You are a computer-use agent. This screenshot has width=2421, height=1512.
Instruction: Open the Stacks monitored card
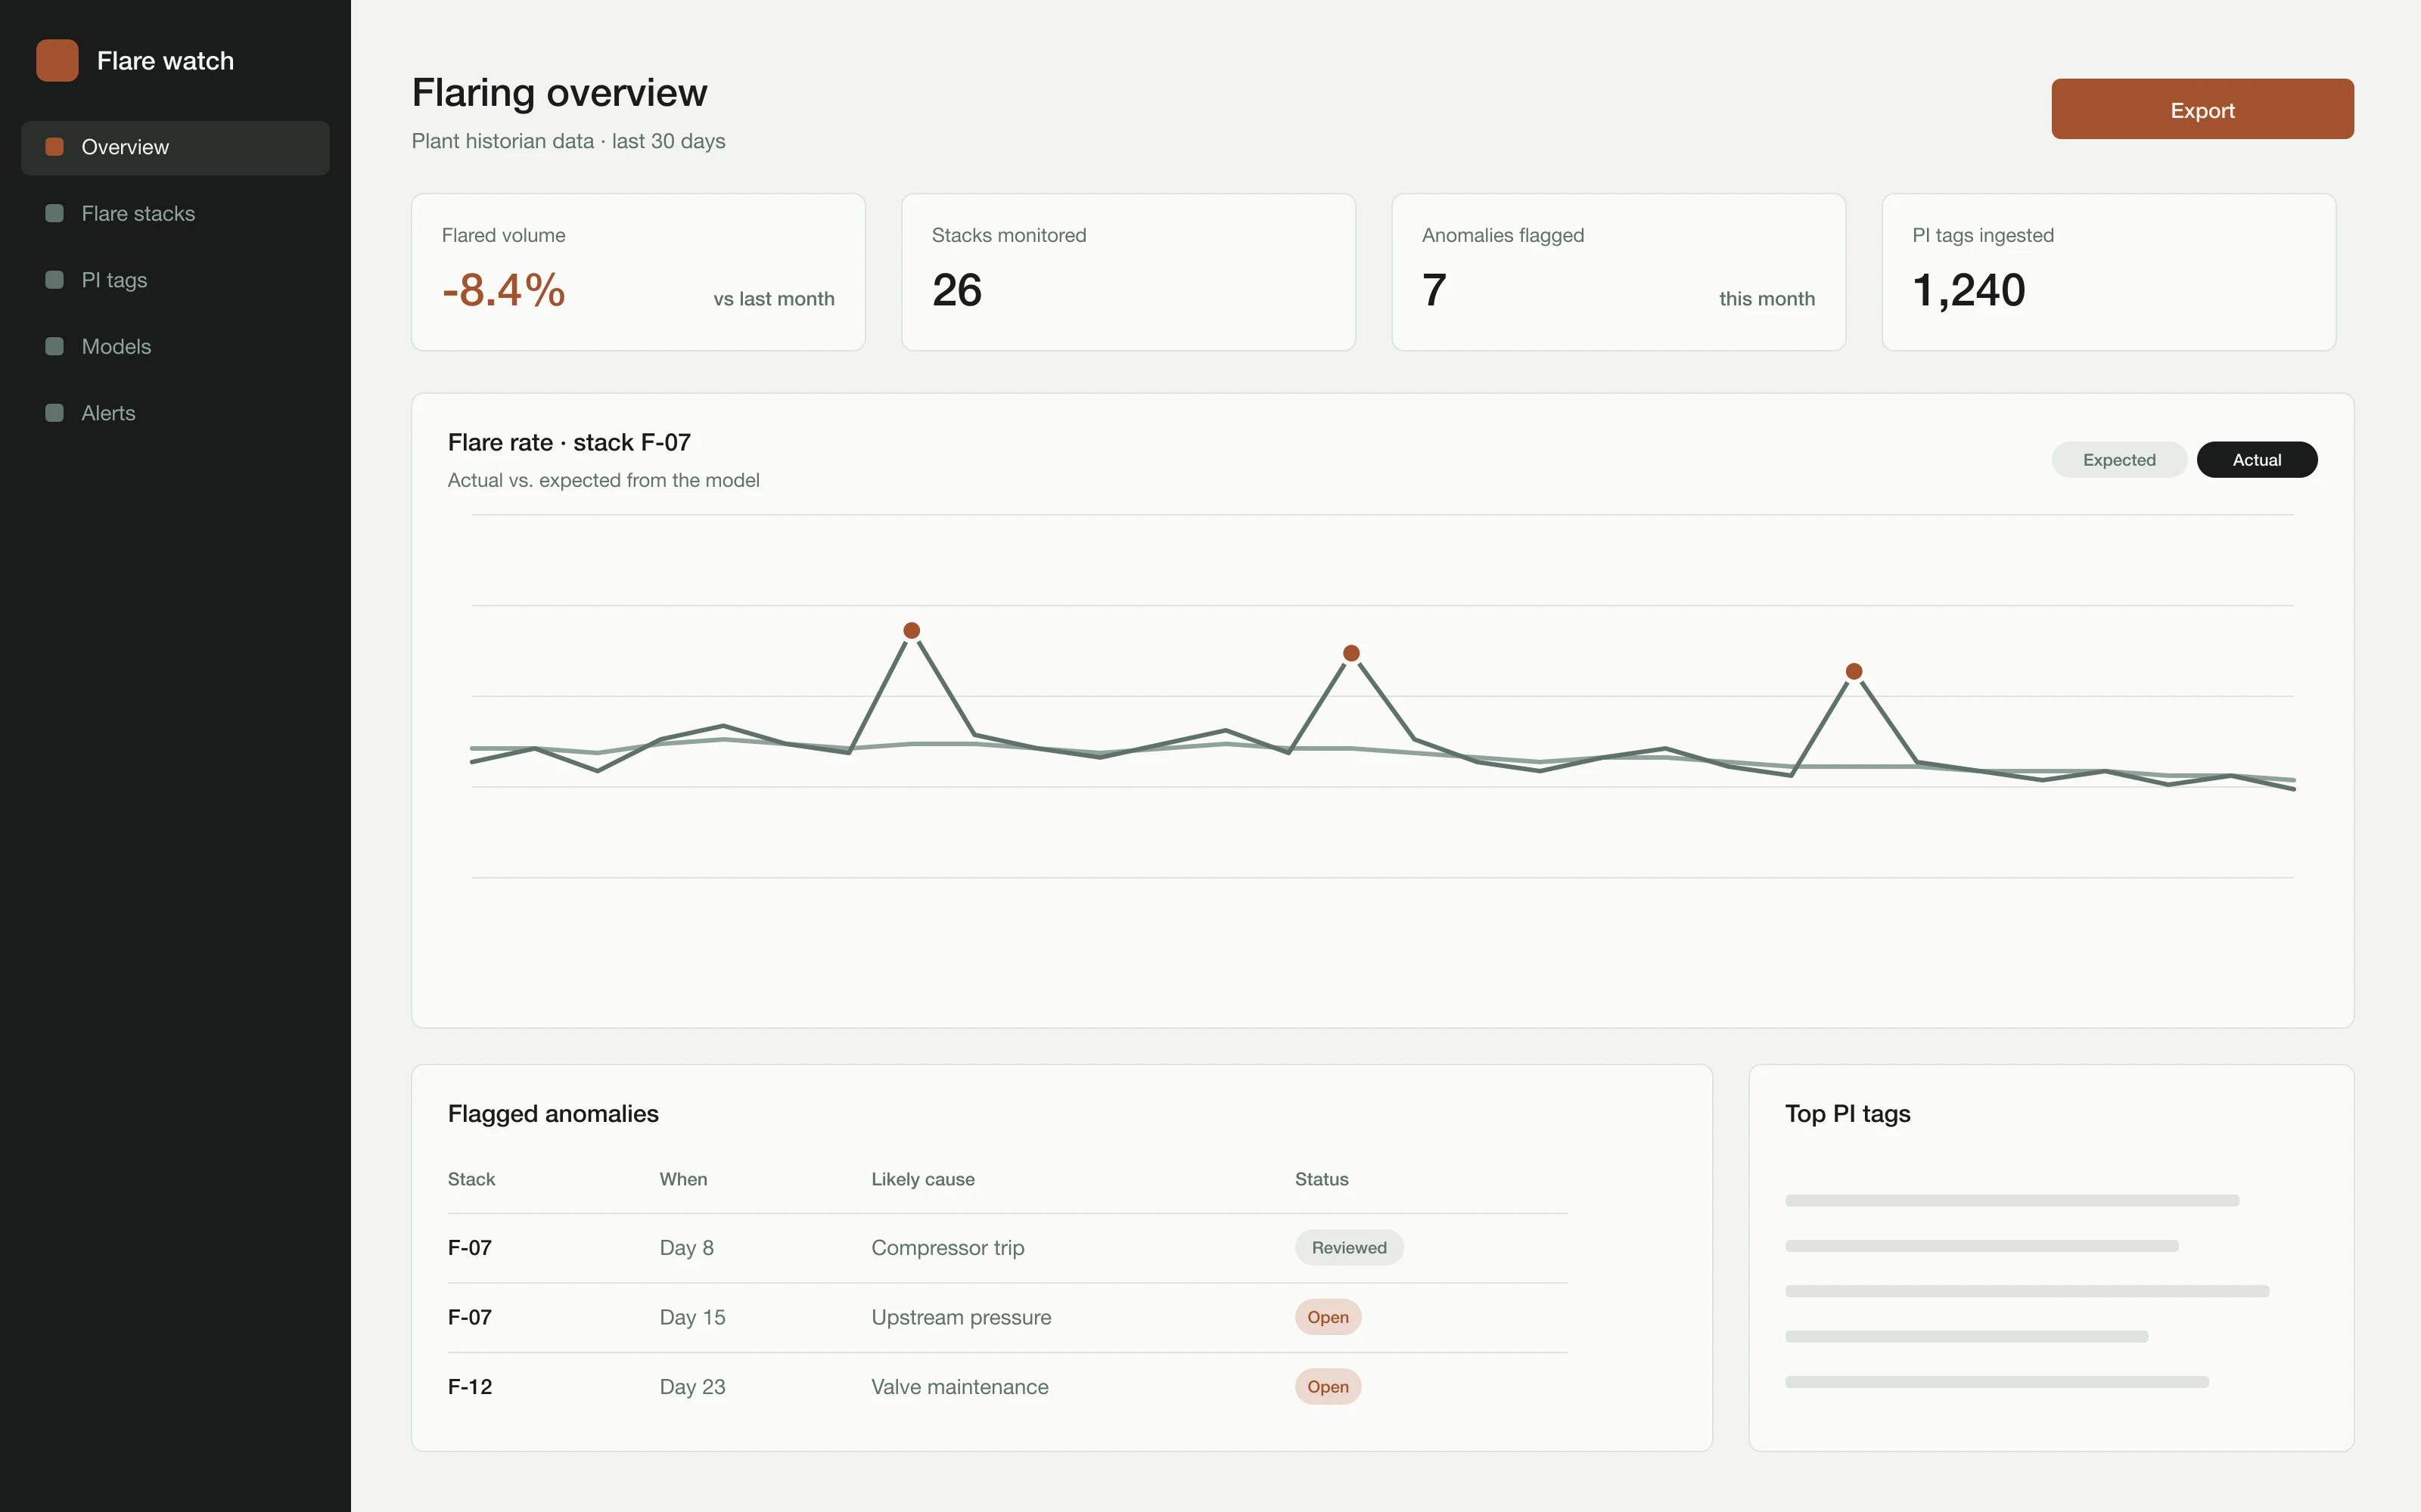point(1129,272)
